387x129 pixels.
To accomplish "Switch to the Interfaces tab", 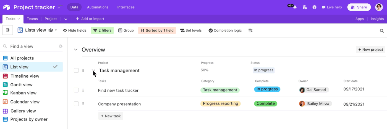I will [x=126, y=7].
